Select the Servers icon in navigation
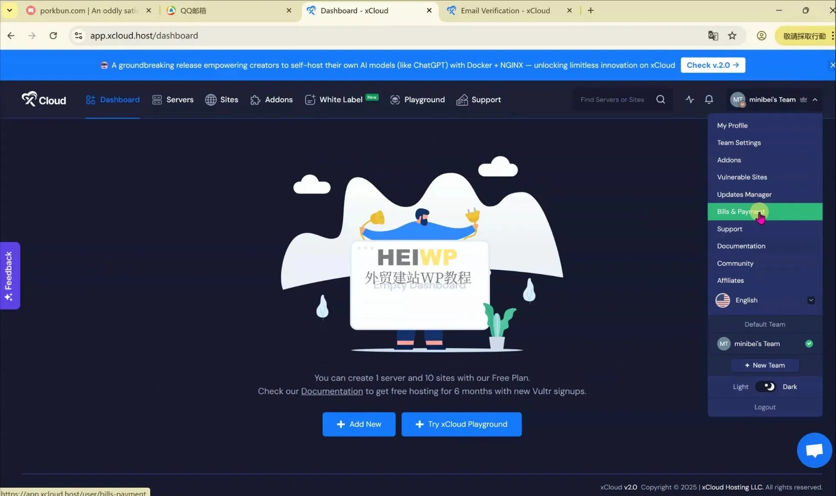Image resolution: width=836 pixels, height=496 pixels. 157,100
